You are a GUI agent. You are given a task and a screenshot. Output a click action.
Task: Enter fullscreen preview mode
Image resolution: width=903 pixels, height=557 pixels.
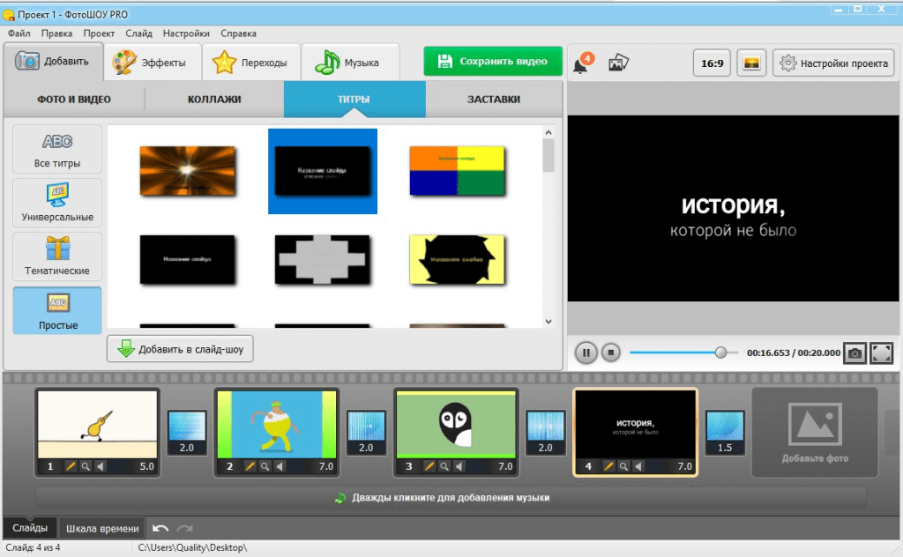point(881,353)
